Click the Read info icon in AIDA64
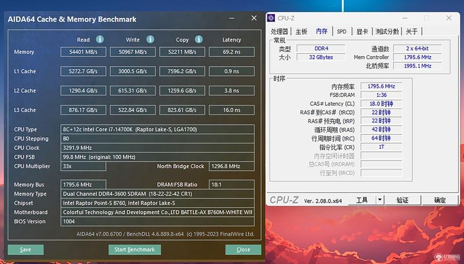 (x=100, y=39)
